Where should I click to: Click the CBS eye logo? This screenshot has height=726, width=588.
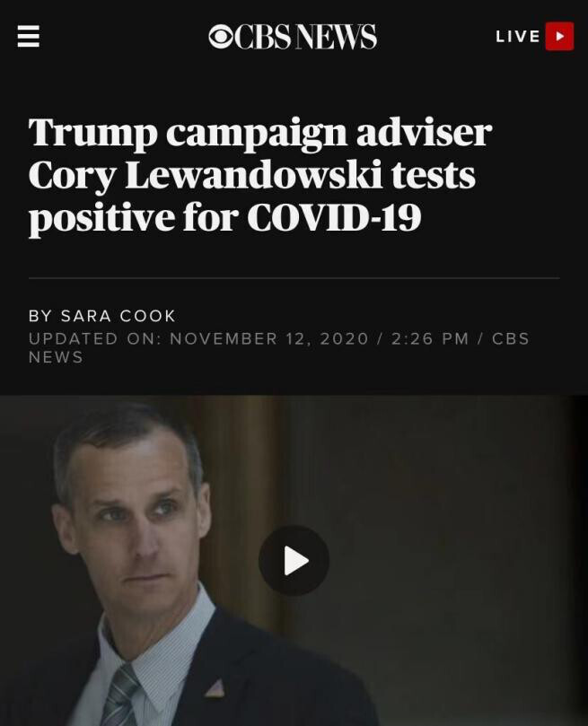pos(221,37)
